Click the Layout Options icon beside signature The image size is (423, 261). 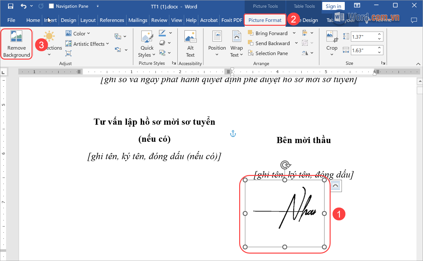(x=336, y=186)
